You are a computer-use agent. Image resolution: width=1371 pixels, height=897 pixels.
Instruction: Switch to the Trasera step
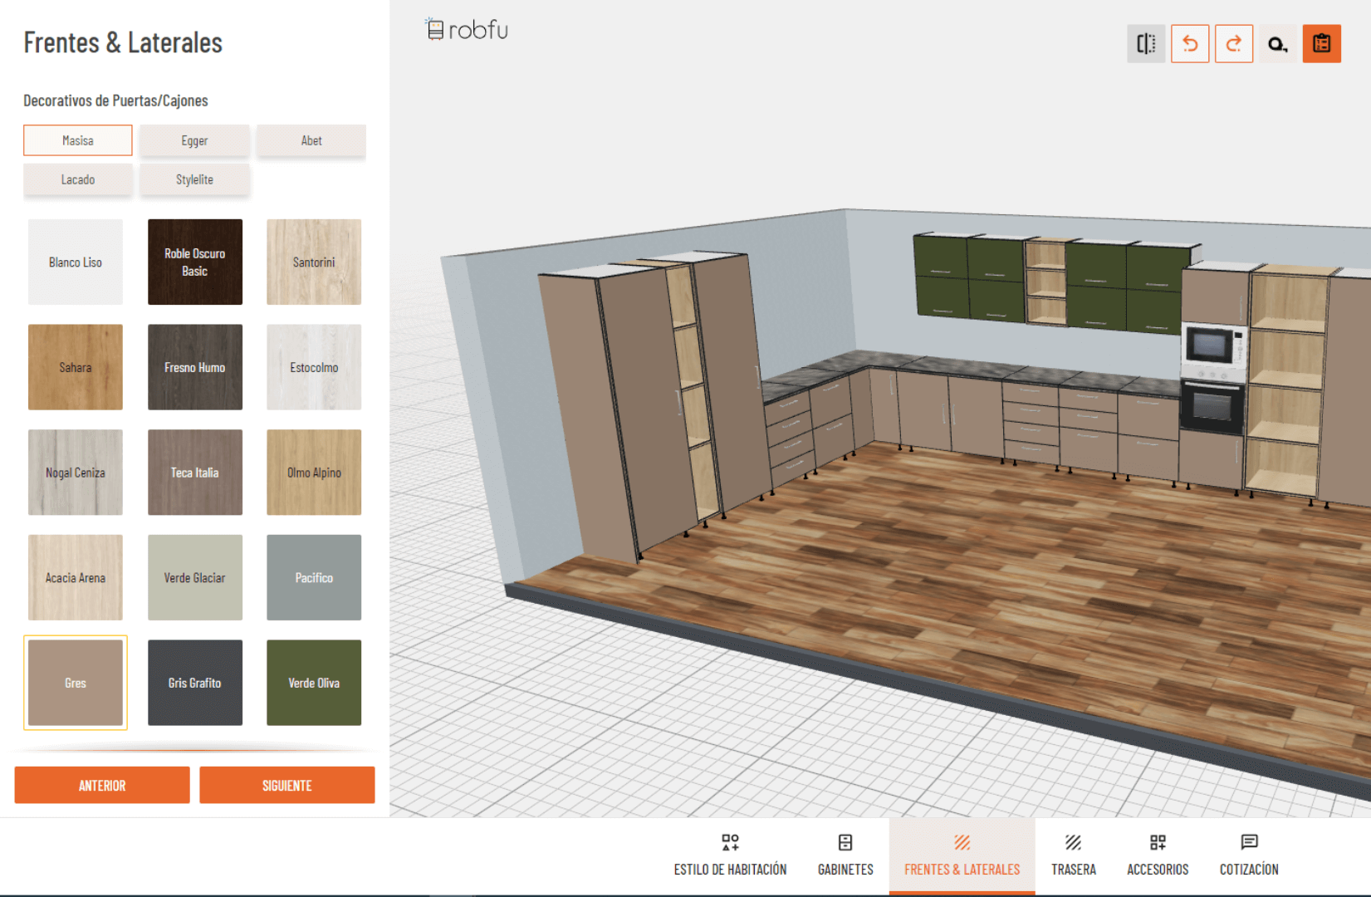[1073, 855]
